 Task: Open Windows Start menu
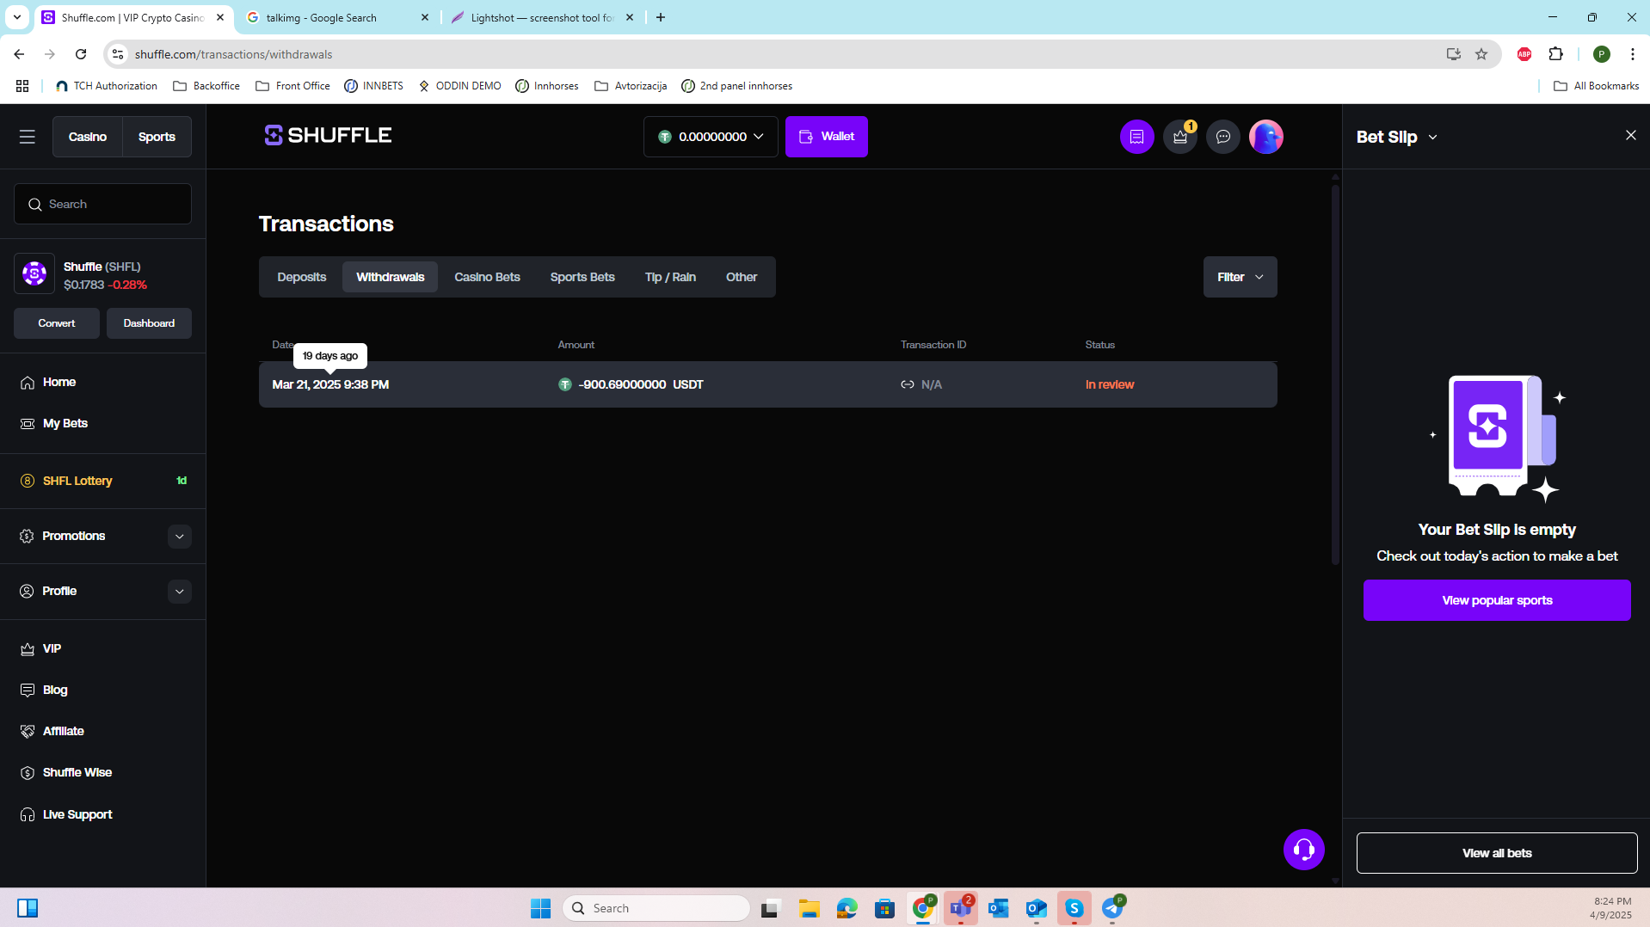[540, 908]
